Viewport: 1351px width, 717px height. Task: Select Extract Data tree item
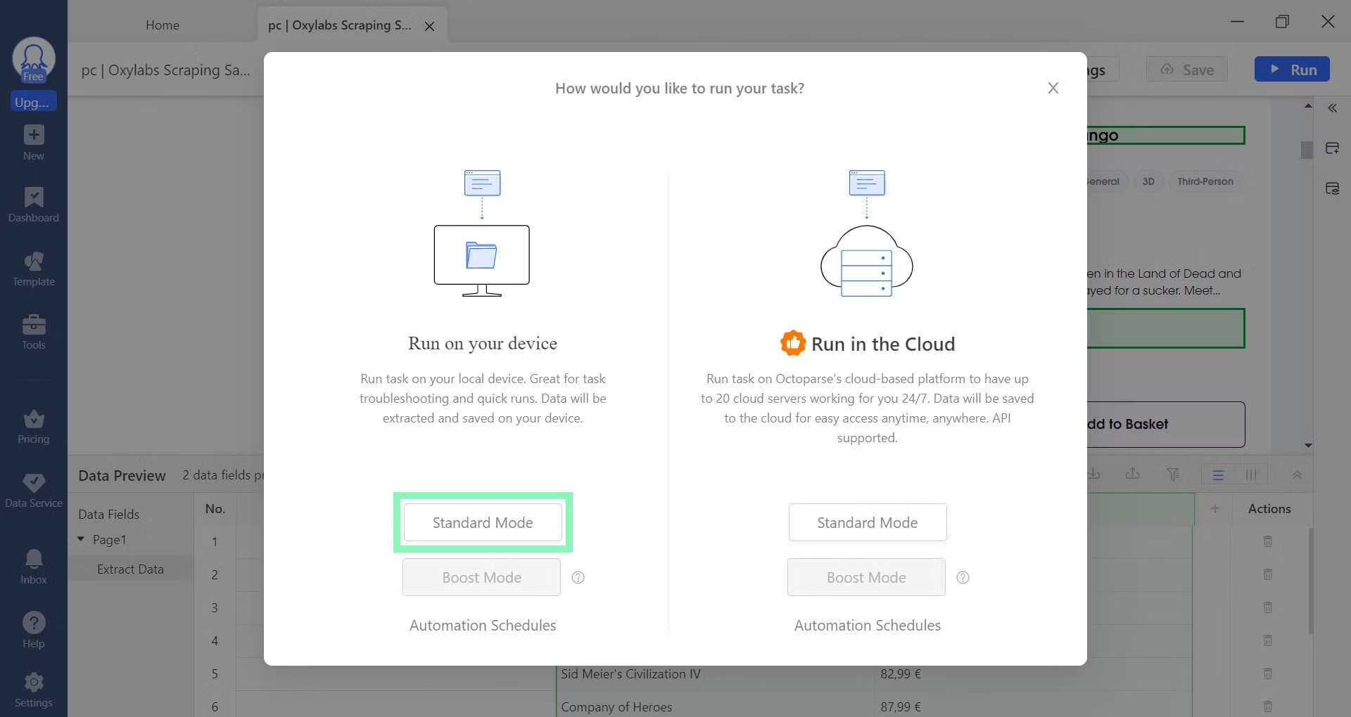pos(130,569)
